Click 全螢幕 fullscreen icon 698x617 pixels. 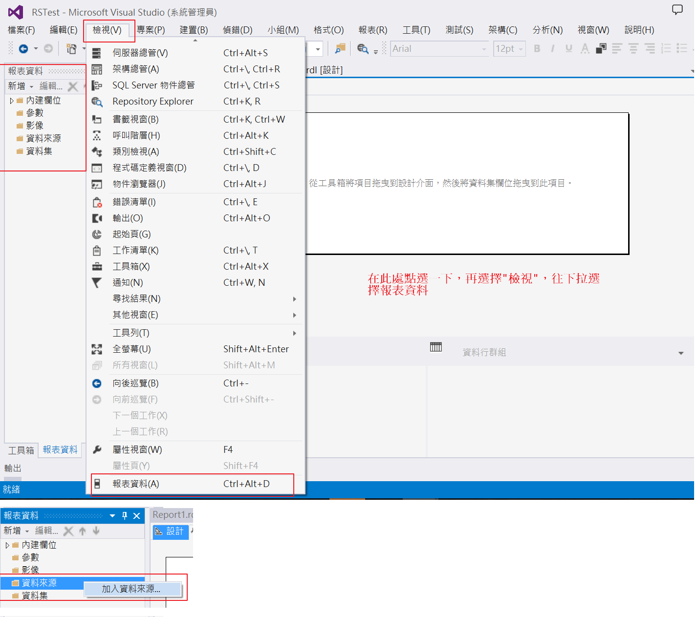coord(97,349)
